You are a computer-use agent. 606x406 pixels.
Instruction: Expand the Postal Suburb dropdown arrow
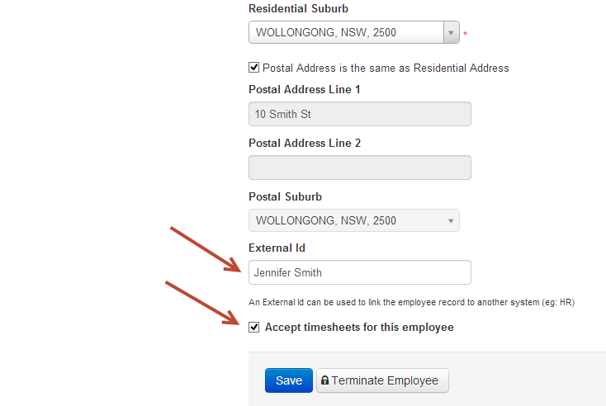(451, 220)
